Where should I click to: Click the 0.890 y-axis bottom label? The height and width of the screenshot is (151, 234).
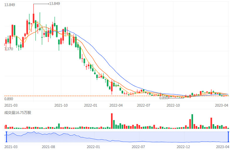coord(9,99)
